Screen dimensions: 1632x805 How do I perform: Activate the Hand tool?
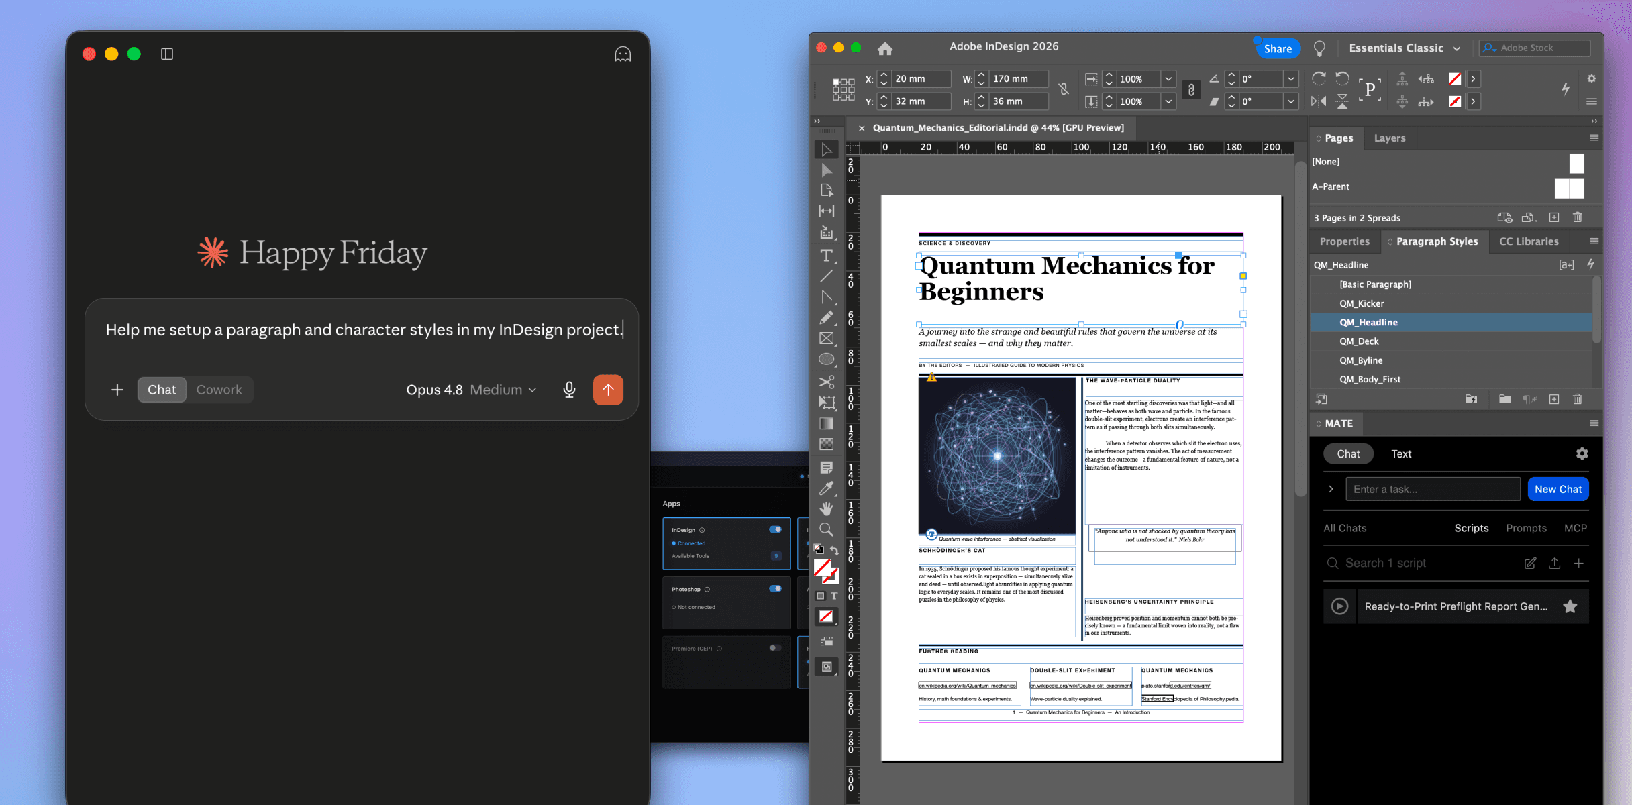pyautogui.click(x=827, y=508)
